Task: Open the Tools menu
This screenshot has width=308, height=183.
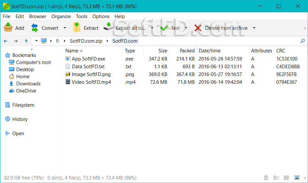Action: pos(82,16)
